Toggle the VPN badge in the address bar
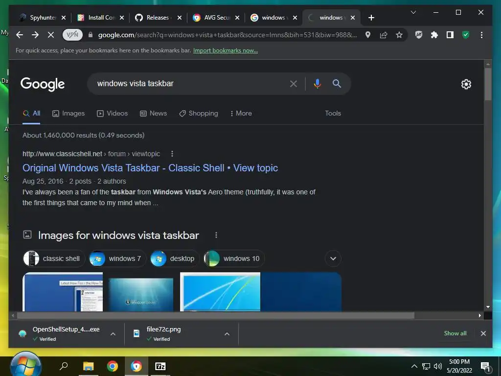501x376 pixels. (72, 35)
